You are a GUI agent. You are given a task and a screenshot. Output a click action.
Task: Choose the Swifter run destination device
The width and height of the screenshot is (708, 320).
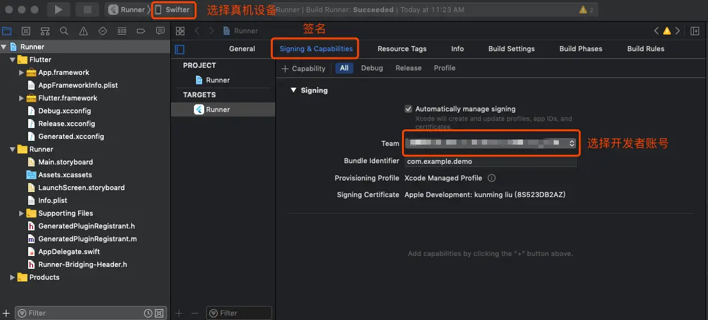[173, 10]
